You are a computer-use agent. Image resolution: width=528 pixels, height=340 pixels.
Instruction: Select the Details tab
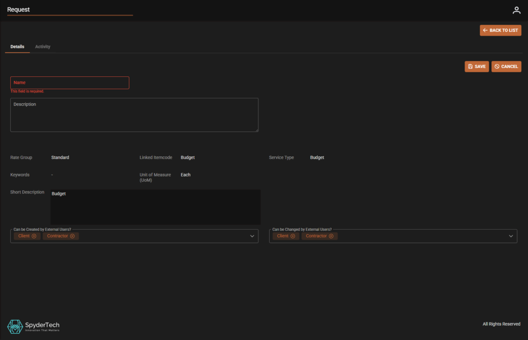coord(18,47)
